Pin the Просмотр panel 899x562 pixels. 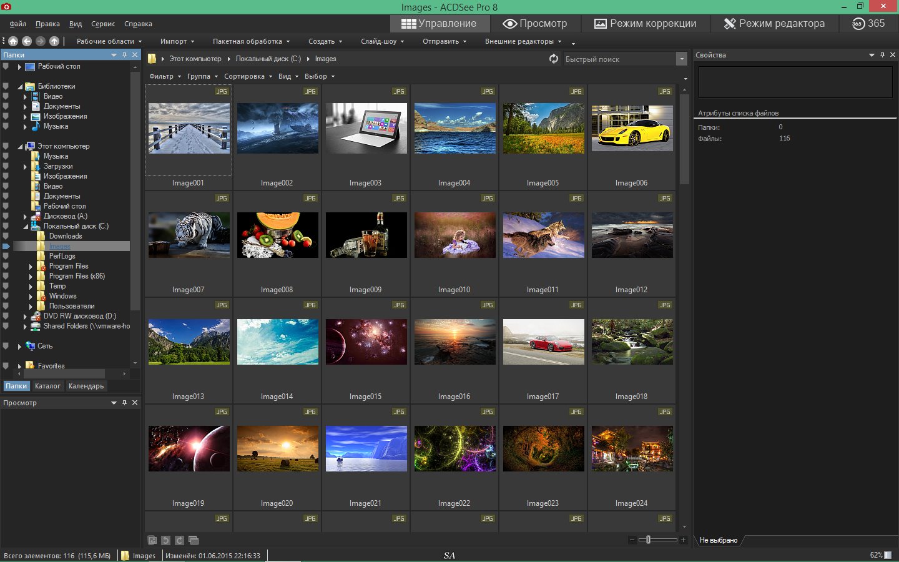click(124, 403)
